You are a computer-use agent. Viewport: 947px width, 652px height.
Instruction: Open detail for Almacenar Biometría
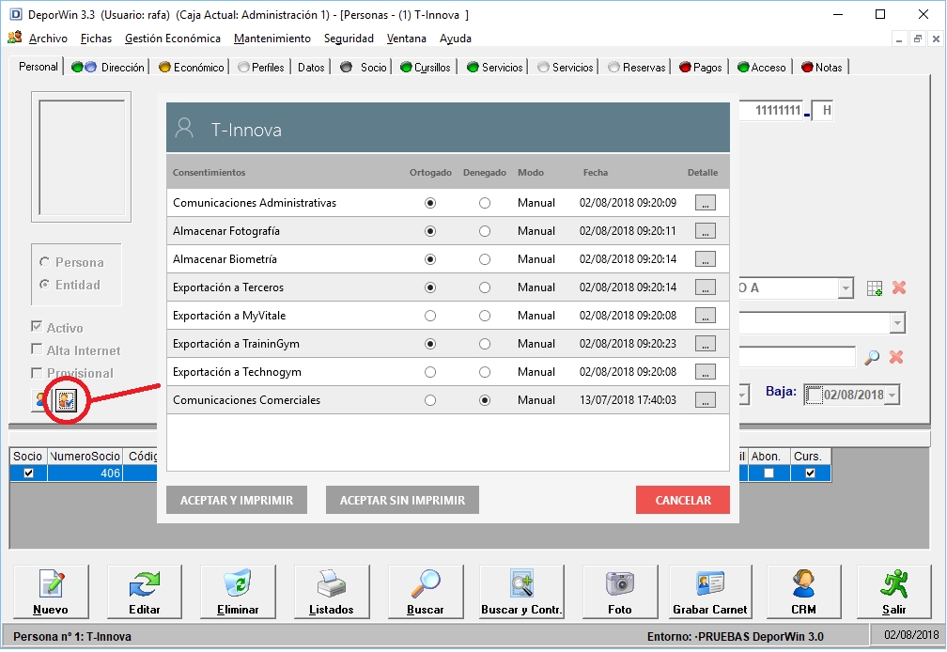pyautogui.click(x=705, y=259)
